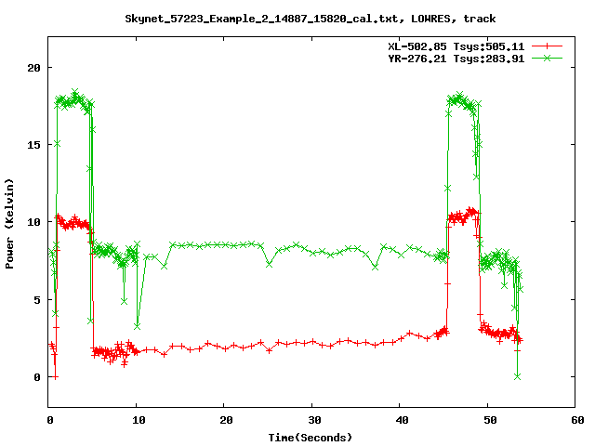Click the x-axis tick label 40
Screen dimensions: 595x446
403,420
